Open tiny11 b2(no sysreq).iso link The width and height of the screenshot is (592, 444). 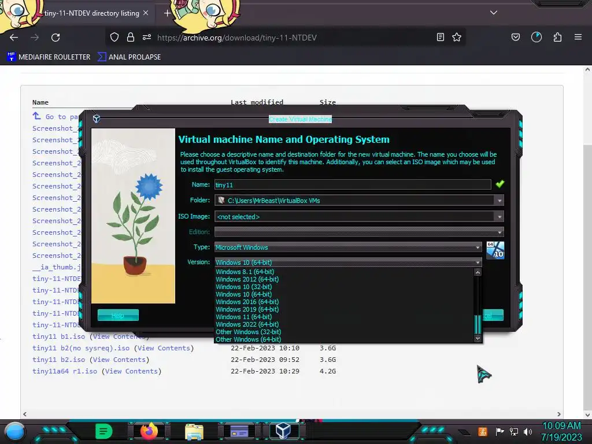(x=81, y=348)
